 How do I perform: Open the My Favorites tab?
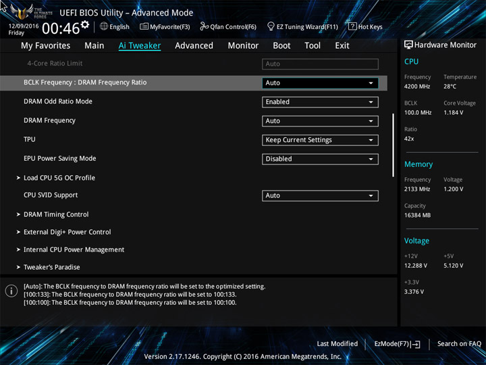tap(46, 46)
